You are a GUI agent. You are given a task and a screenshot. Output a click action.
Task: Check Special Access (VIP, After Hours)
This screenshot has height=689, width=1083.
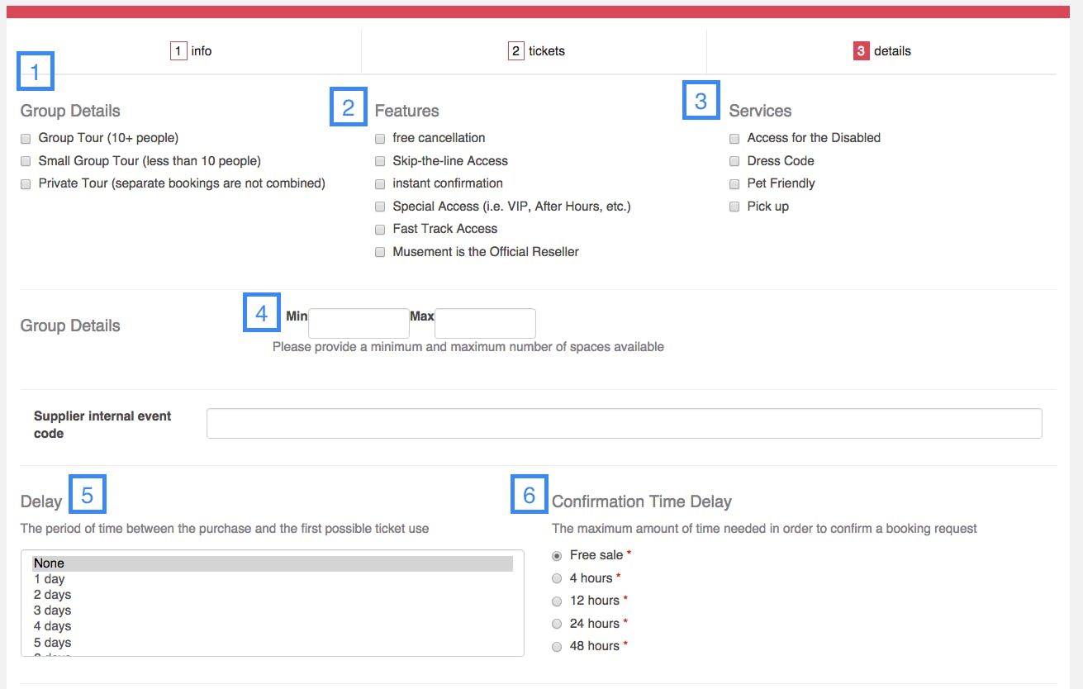380,207
